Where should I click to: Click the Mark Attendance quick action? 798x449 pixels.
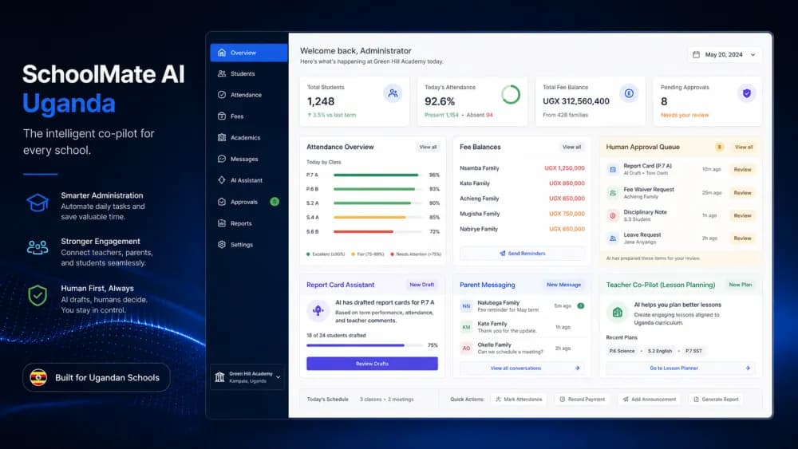(519, 400)
